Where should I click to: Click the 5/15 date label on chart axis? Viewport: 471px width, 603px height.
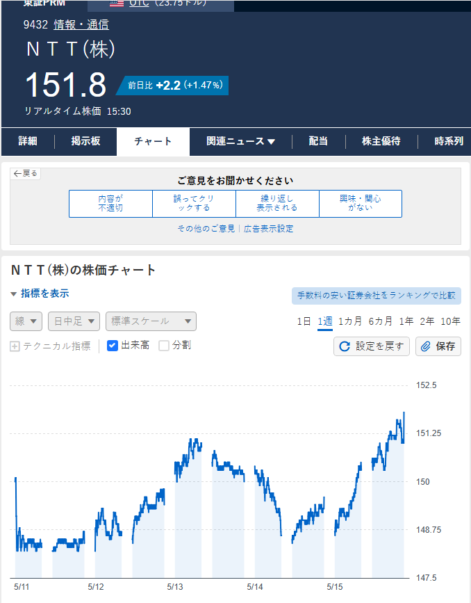pyautogui.click(x=335, y=587)
